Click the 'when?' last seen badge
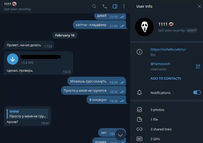This screenshot has height=143, width=203. coord(192,30)
